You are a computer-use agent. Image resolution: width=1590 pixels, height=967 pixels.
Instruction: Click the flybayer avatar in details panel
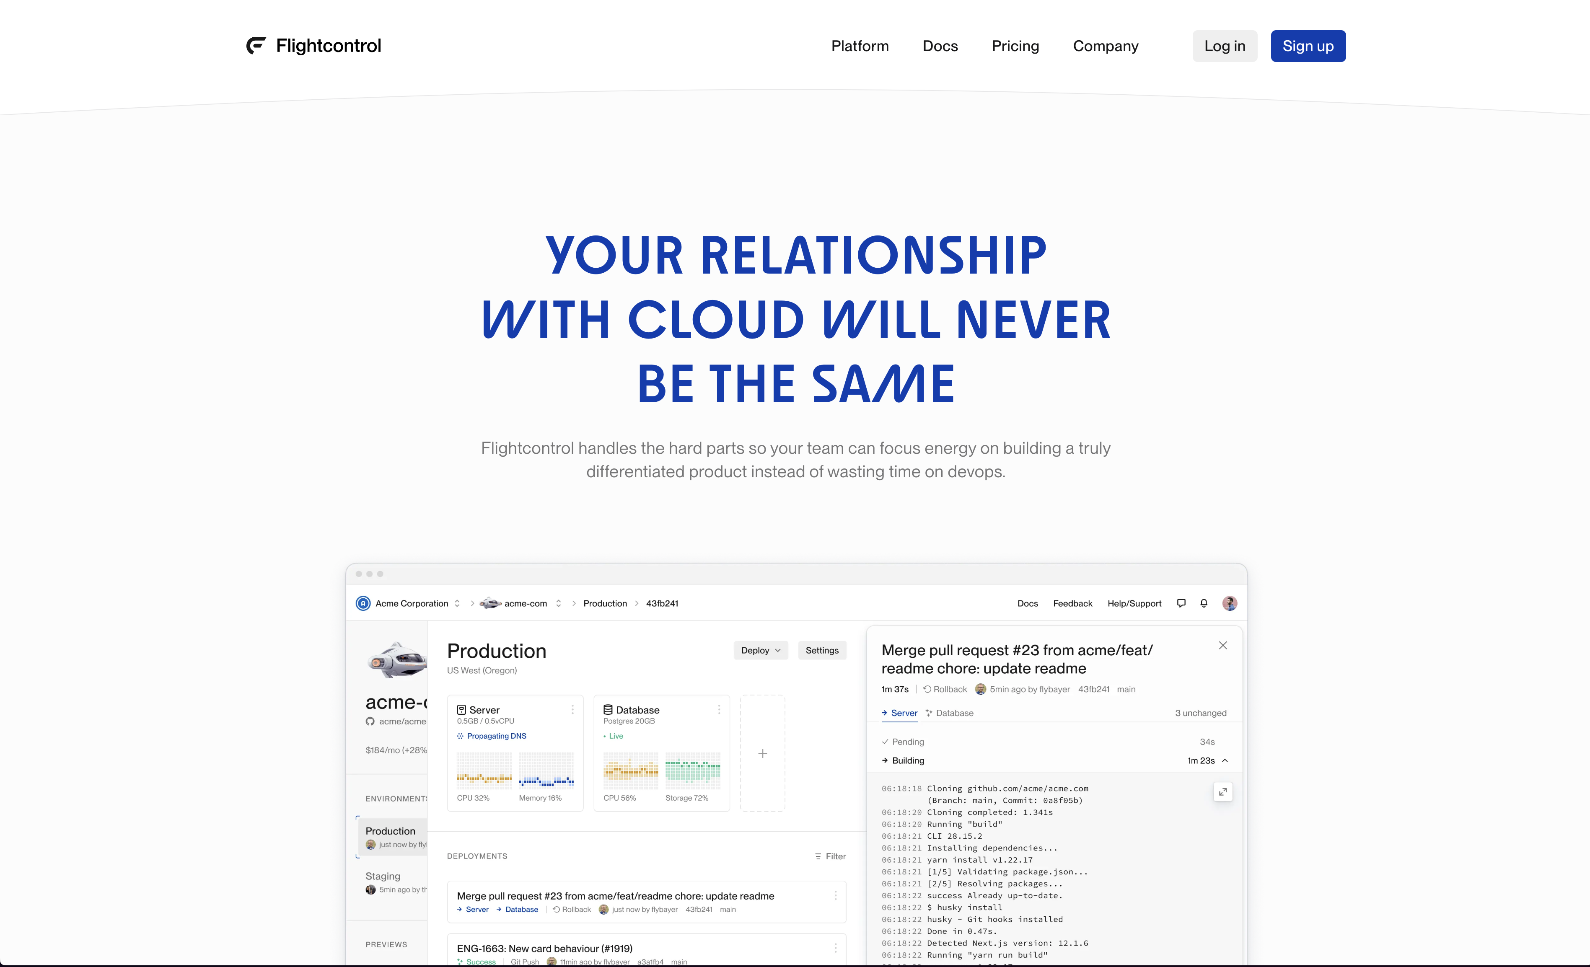click(980, 689)
